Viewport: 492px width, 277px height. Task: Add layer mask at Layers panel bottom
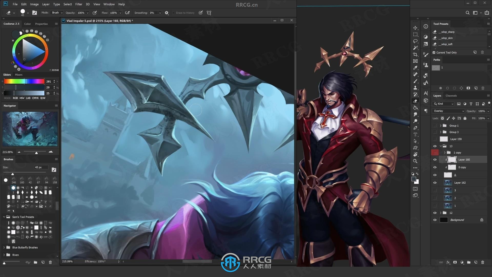(455, 262)
